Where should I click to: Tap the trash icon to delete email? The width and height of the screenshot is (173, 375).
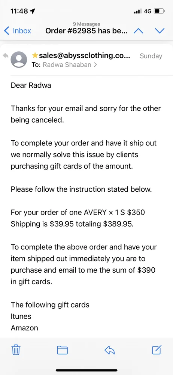(16, 350)
